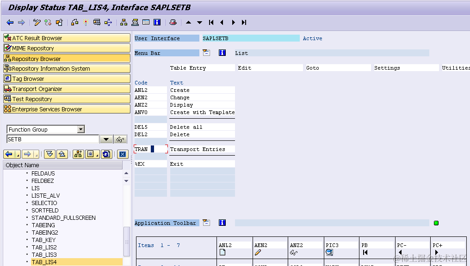
Task: Click the next page right triangle in the top toolbar
Action: pyautogui.click(x=233, y=23)
